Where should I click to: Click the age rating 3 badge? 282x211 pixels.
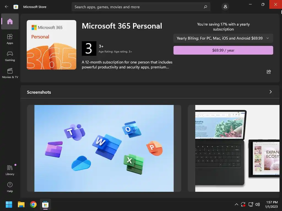(x=89, y=48)
